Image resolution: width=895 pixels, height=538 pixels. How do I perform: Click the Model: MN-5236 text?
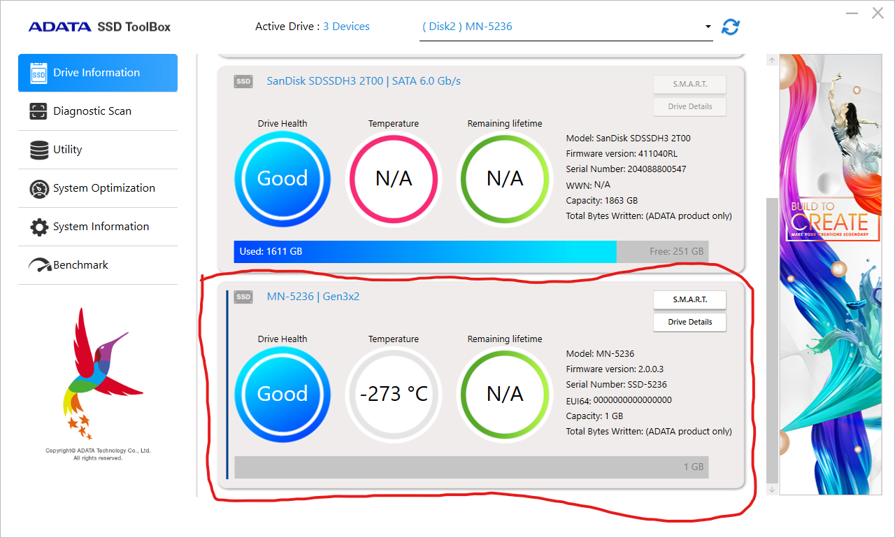click(600, 354)
